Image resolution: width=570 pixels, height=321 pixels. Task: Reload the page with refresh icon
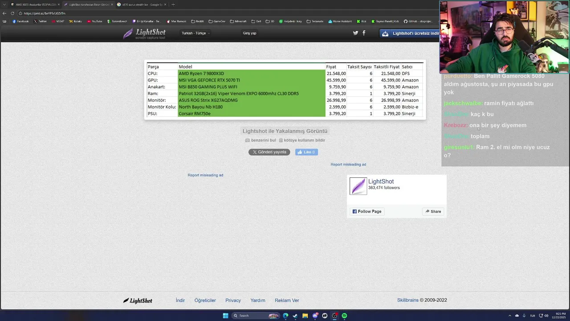click(12, 13)
